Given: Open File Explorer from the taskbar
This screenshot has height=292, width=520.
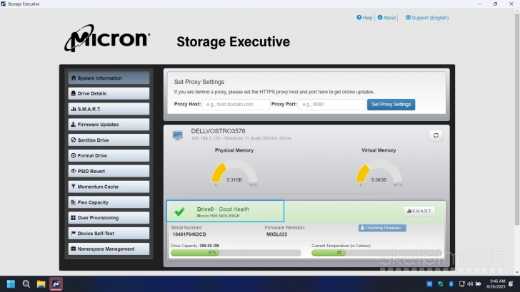Looking at the screenshot, I should (41, 284).
